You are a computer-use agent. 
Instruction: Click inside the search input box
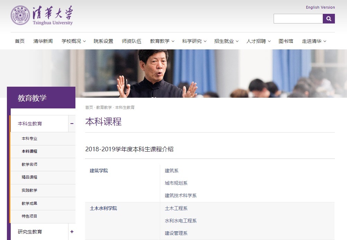click(x=298, y=18)
